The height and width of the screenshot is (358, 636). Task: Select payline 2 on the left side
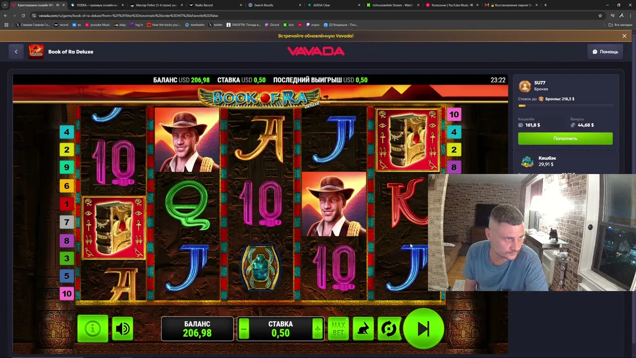point(67,150)
